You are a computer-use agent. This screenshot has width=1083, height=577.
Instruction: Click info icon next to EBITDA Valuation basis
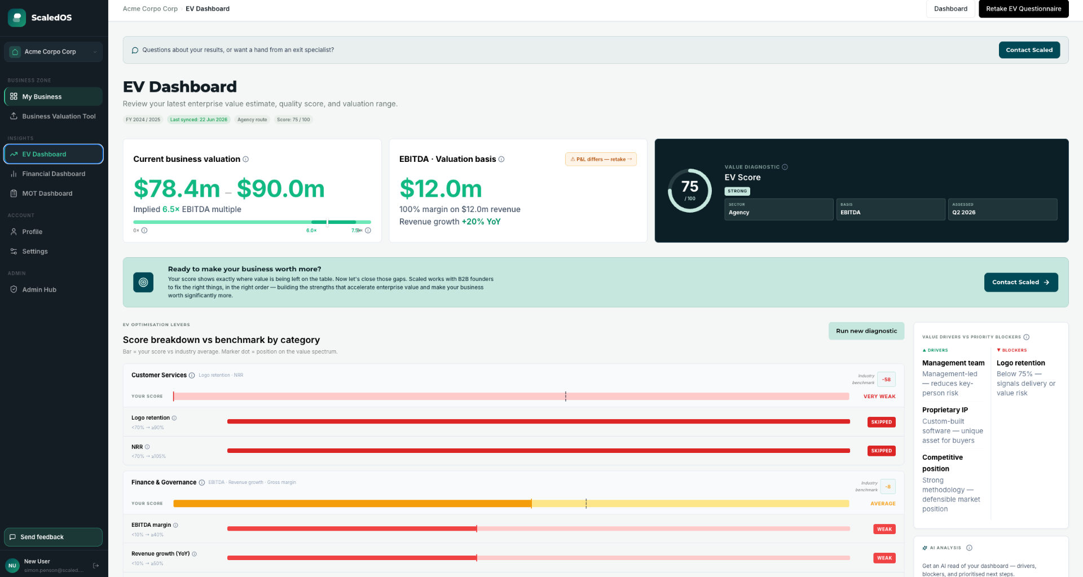501,160
